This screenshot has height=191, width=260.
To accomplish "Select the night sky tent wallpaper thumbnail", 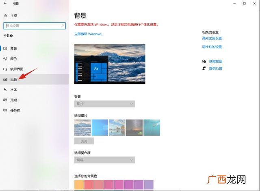I will (134, 128).
